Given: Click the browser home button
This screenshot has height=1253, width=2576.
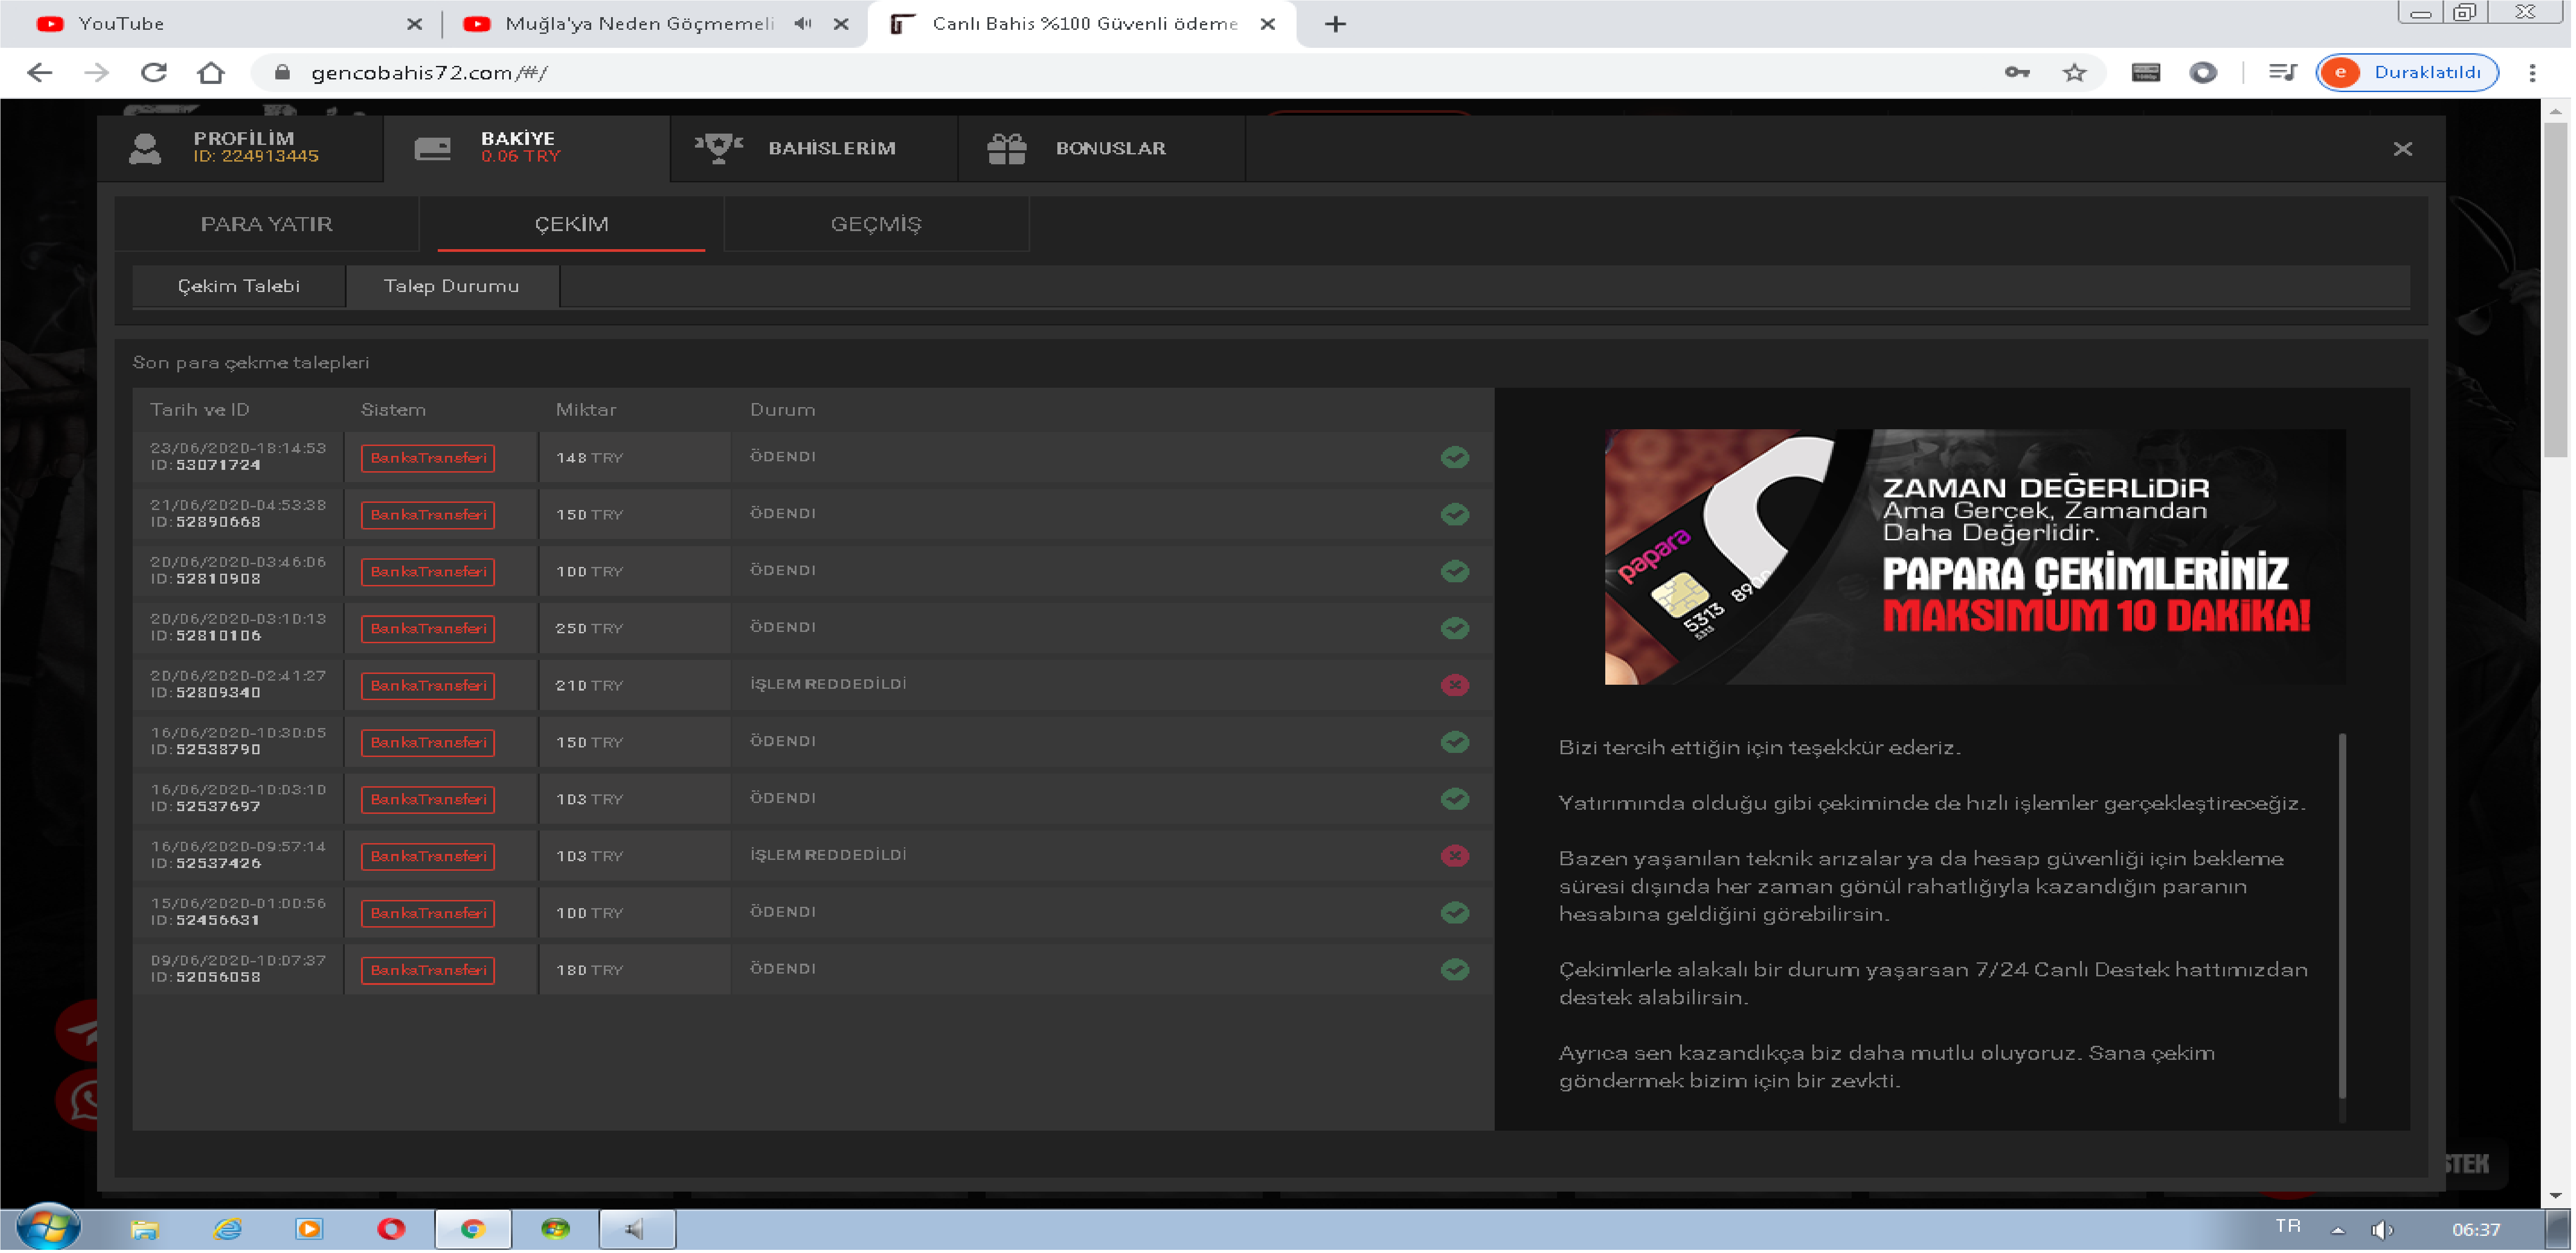Looking at the screenshot, I should (x=211, y=73).
